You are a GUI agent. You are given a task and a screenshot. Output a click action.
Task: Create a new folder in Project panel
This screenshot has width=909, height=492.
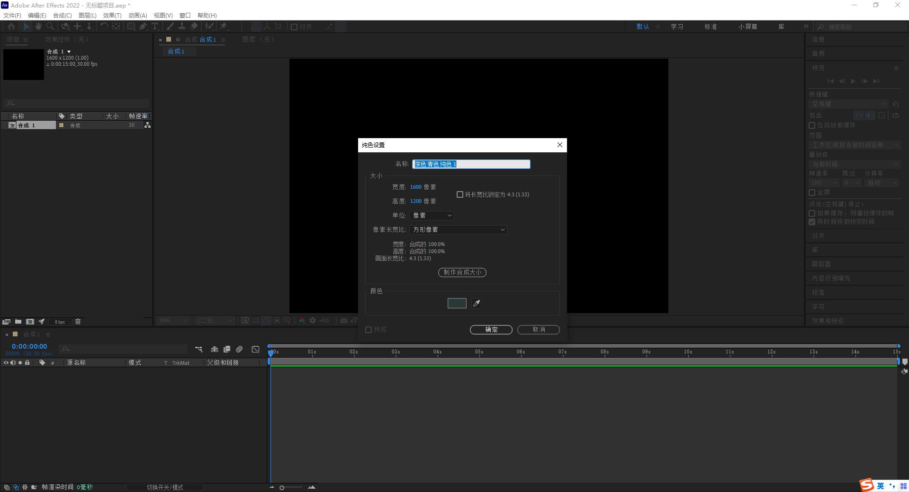pyautogui.click(x=18, y=322)
